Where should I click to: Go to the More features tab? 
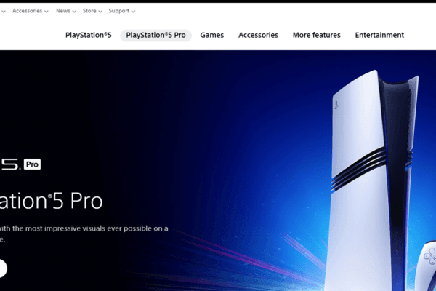[316, 35]
